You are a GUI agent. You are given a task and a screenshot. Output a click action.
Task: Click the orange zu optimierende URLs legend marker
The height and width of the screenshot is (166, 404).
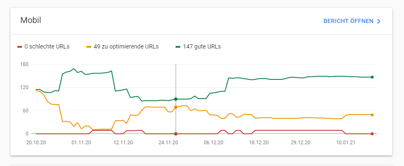point(89,46)
